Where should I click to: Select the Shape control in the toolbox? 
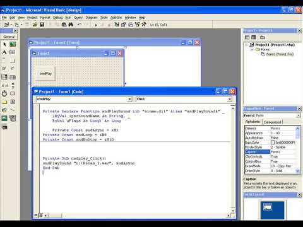(x=4, y=110)
